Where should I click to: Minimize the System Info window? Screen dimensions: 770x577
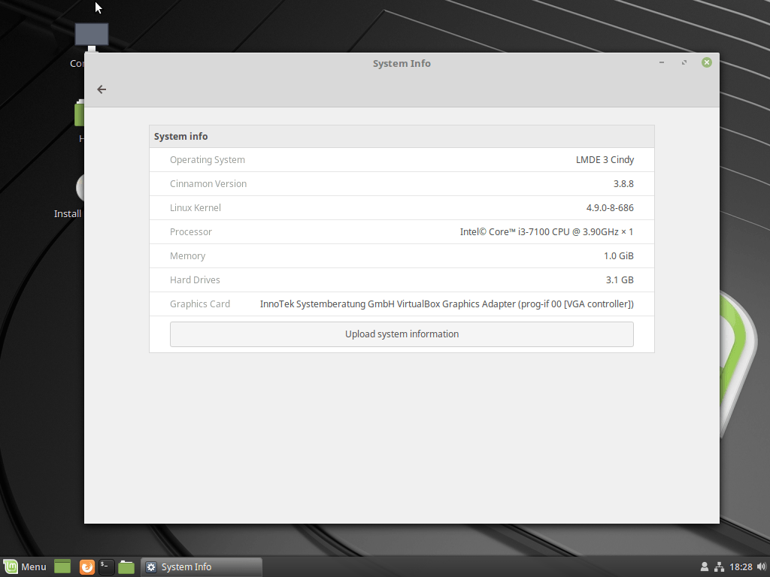[x=662, y=63]
